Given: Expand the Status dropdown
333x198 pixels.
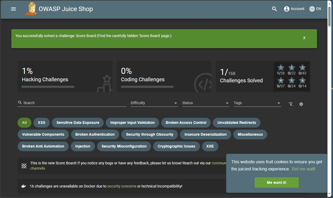Looking at the screenshot, I should (x=206, y=103).
